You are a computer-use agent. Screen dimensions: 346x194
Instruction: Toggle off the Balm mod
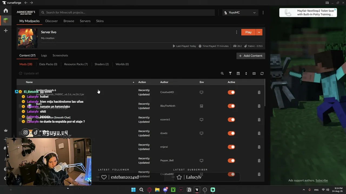(x=231, y=106)
